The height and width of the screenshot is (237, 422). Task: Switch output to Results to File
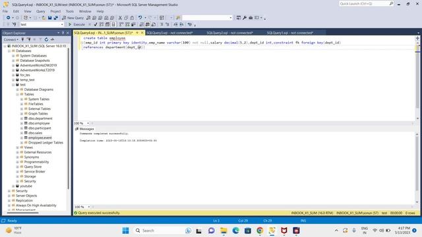tap(154, 24)
